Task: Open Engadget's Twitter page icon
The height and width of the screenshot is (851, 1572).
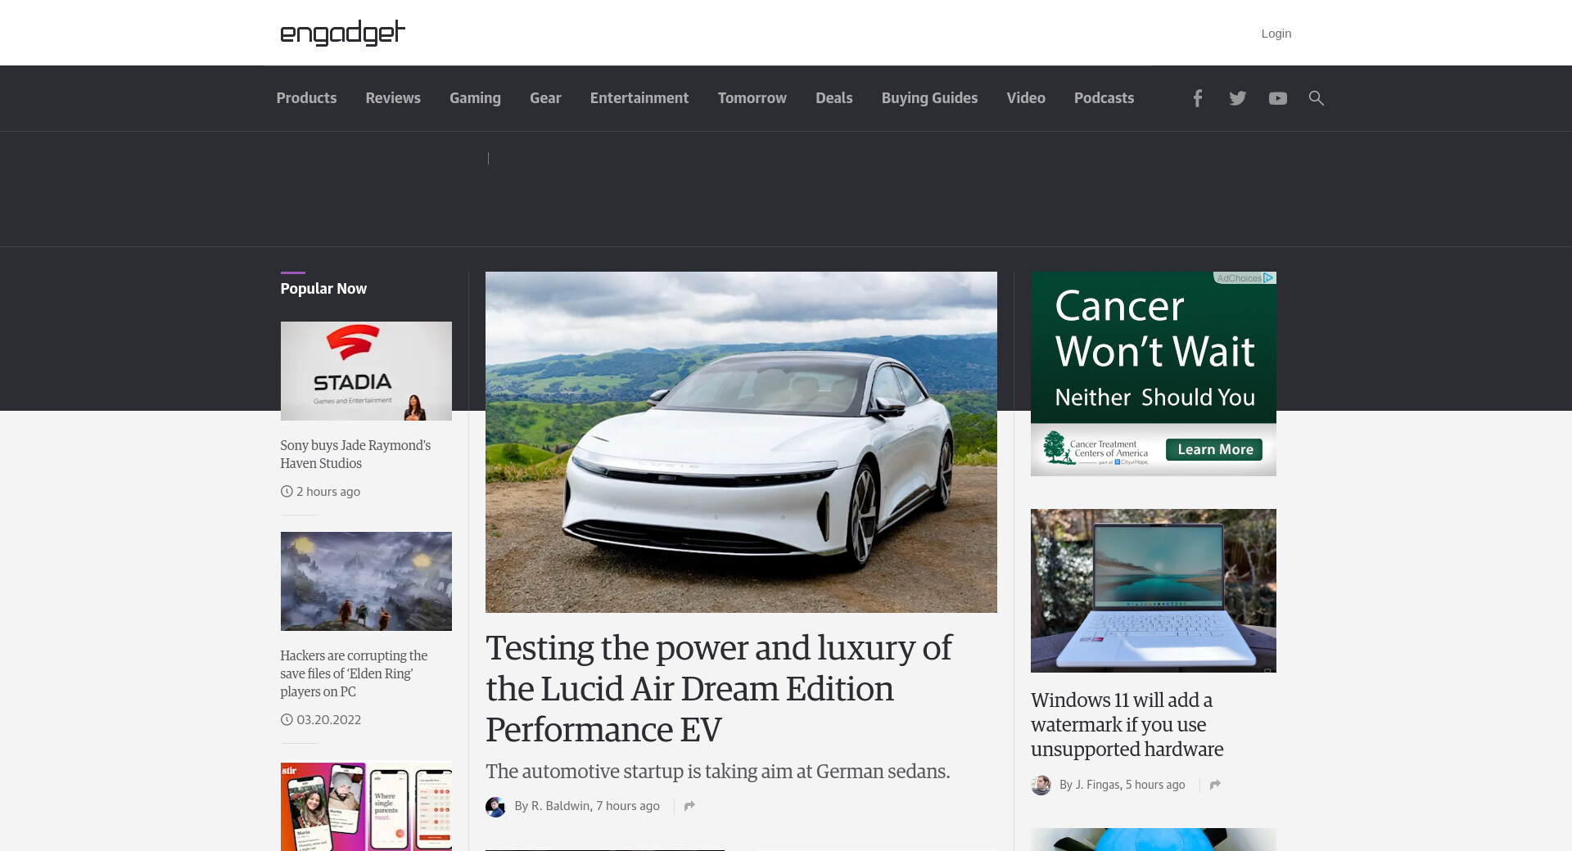Action: pyautogui.click(x=1237, y=98)
